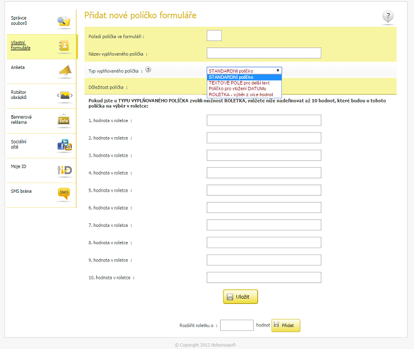
Task: Click the 4. hodnota v roletce field
Action: tap(264, 172)
